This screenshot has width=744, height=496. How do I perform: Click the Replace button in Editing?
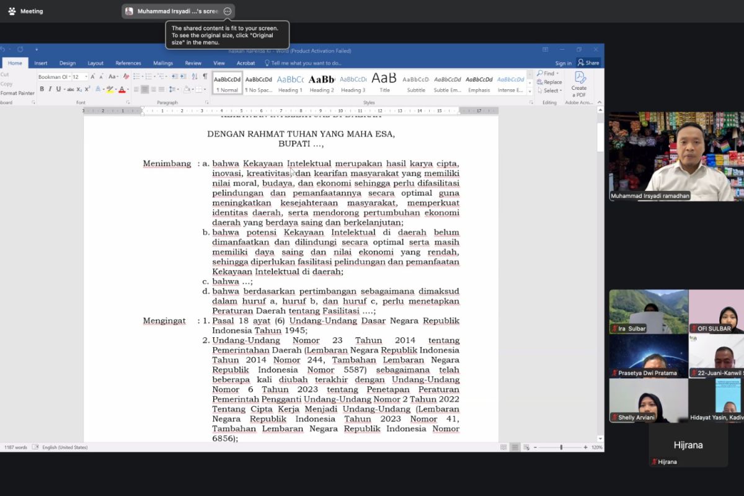coord(549,82)
